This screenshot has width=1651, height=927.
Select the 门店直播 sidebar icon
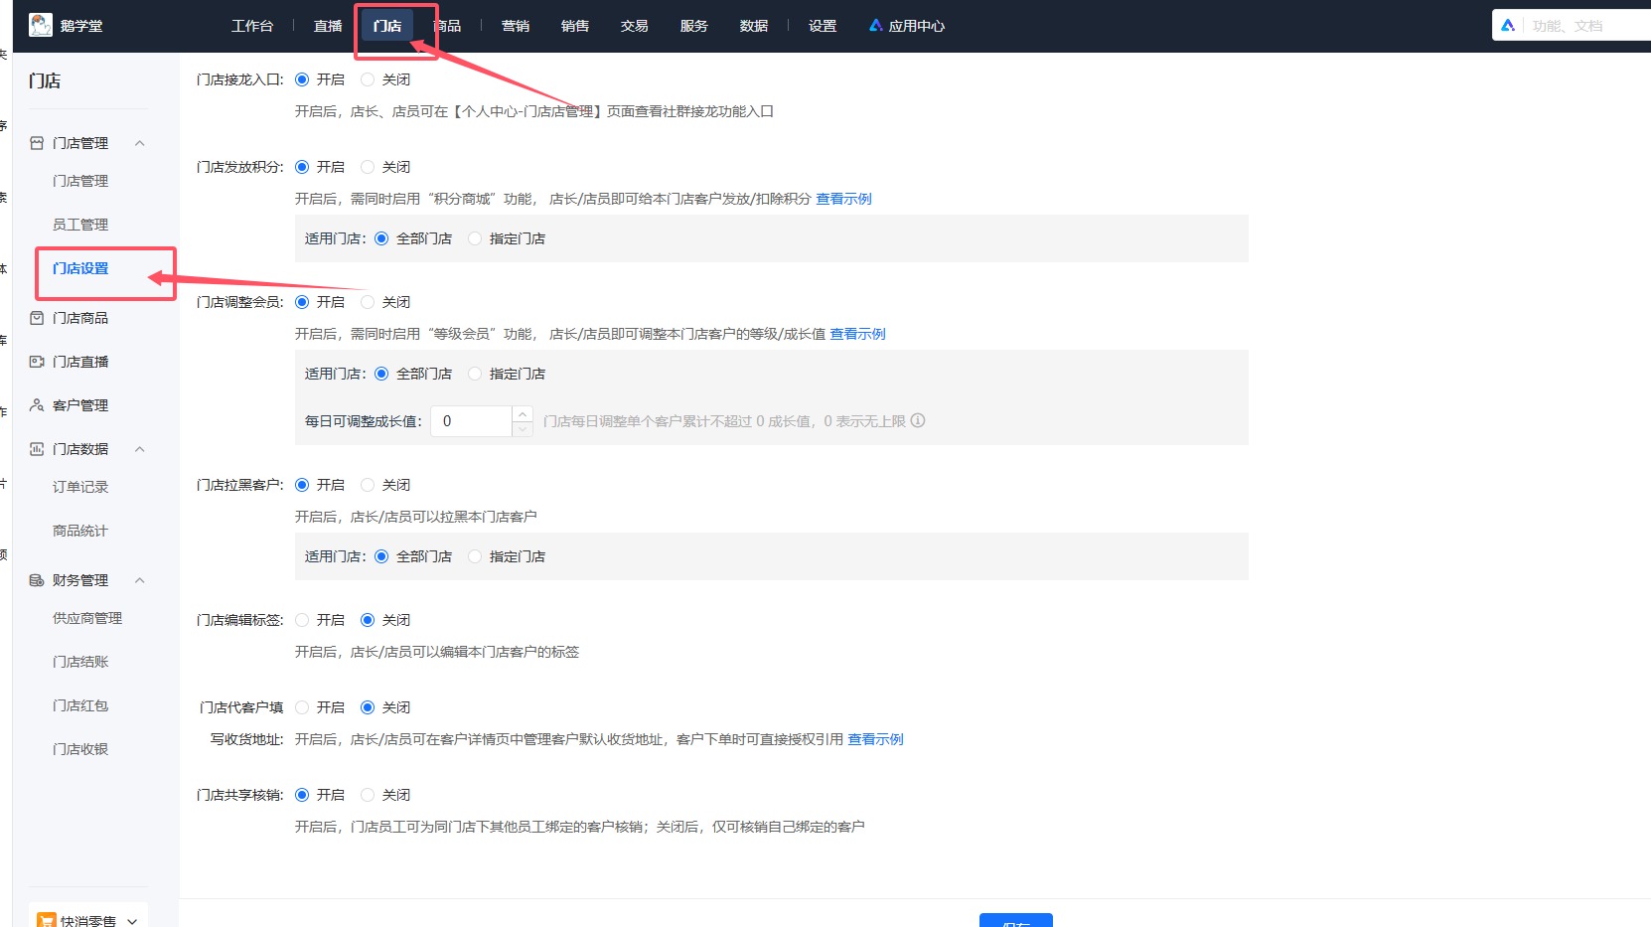[37, 361]
